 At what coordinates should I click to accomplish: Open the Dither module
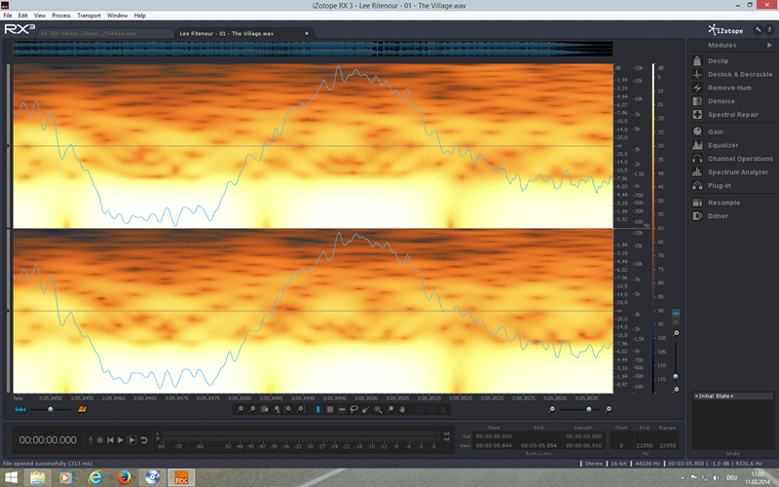click(x=731, y=215)
